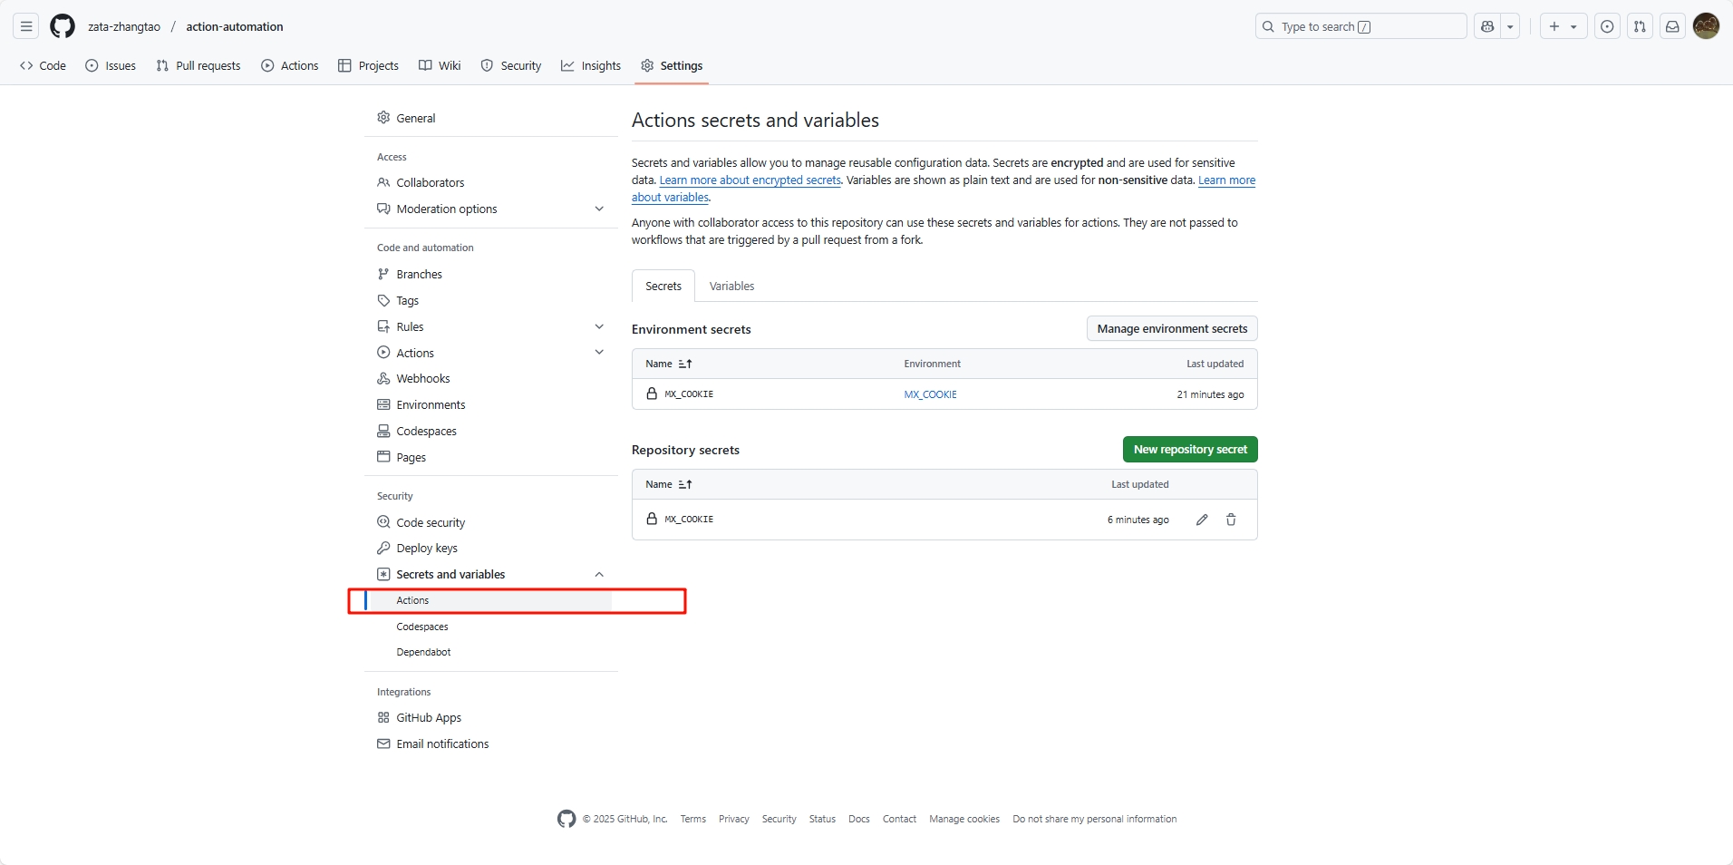The height and width of the screenshot is (865, 1733).
Task: Open the Code repository tab
Action: [x=43, y=65]
